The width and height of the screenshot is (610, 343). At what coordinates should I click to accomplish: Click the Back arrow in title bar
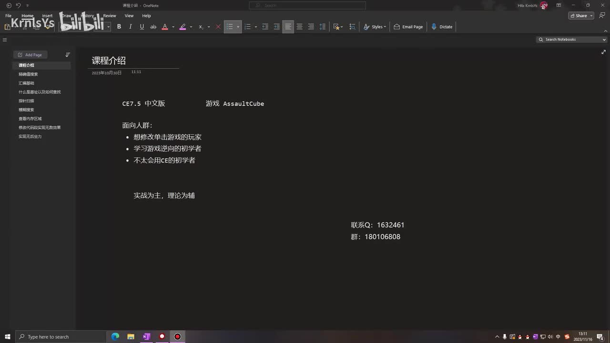pyautogui.click(x=9, y=5)
